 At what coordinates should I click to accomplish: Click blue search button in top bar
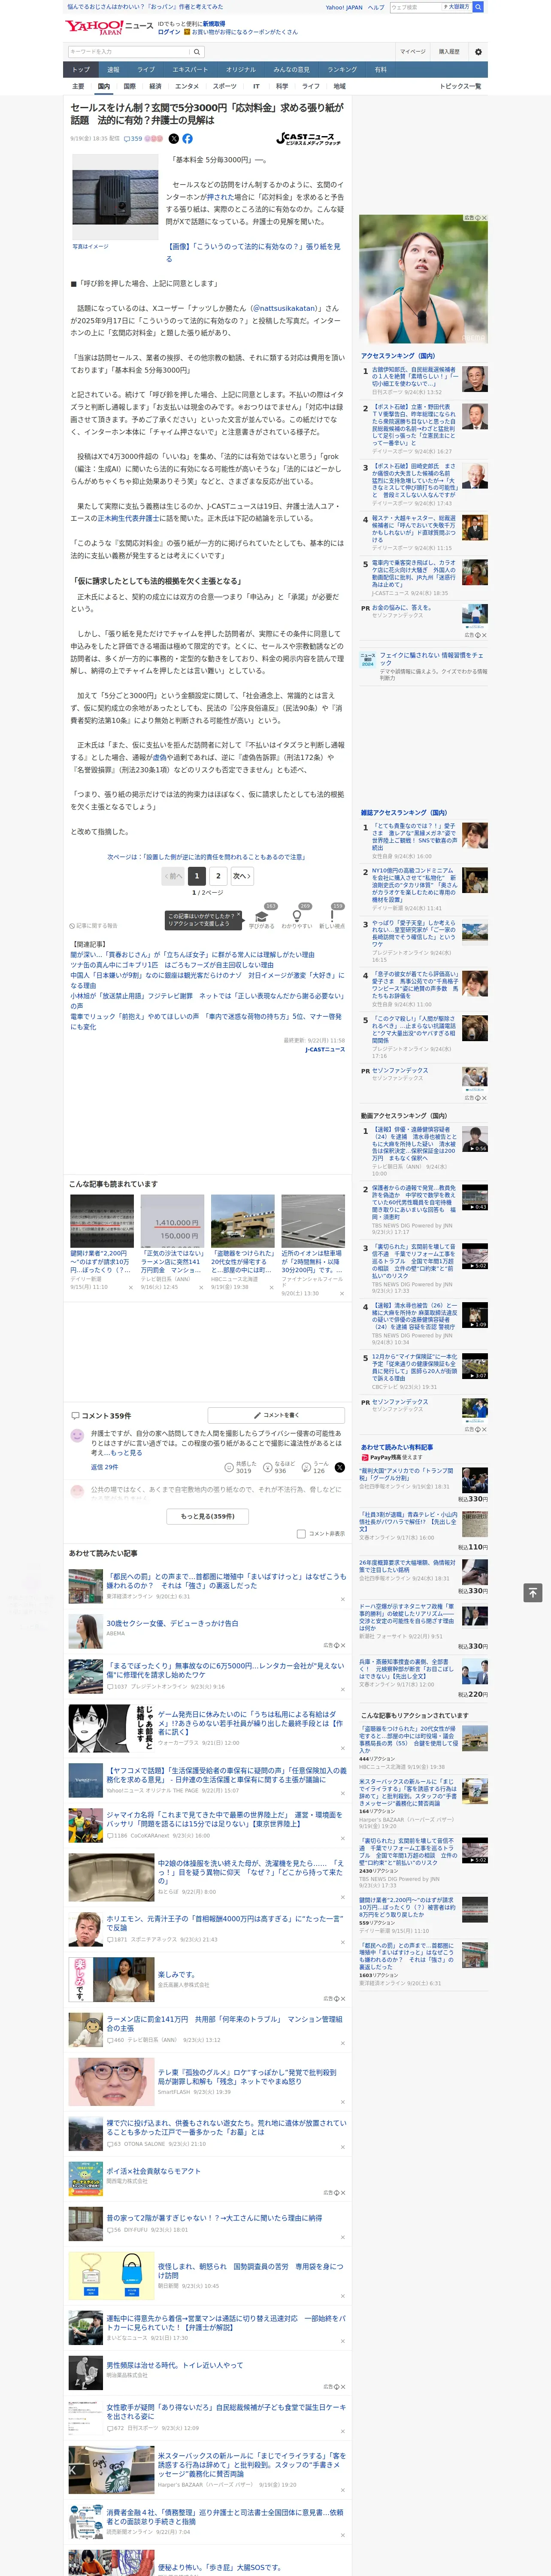(x=478, y=7)
